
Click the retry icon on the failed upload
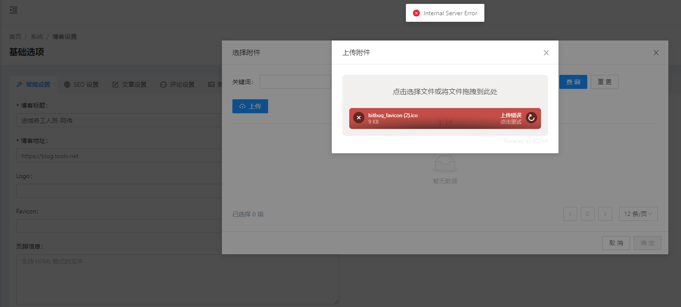click(531, 118)
